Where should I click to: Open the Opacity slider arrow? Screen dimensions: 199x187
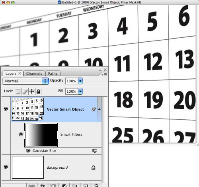point(80,81)
